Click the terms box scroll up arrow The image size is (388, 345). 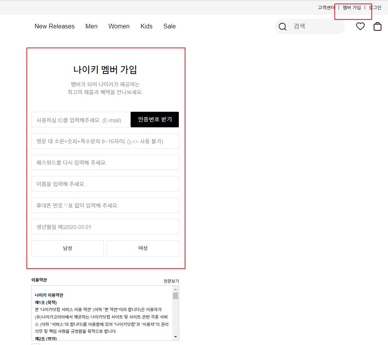175,289
